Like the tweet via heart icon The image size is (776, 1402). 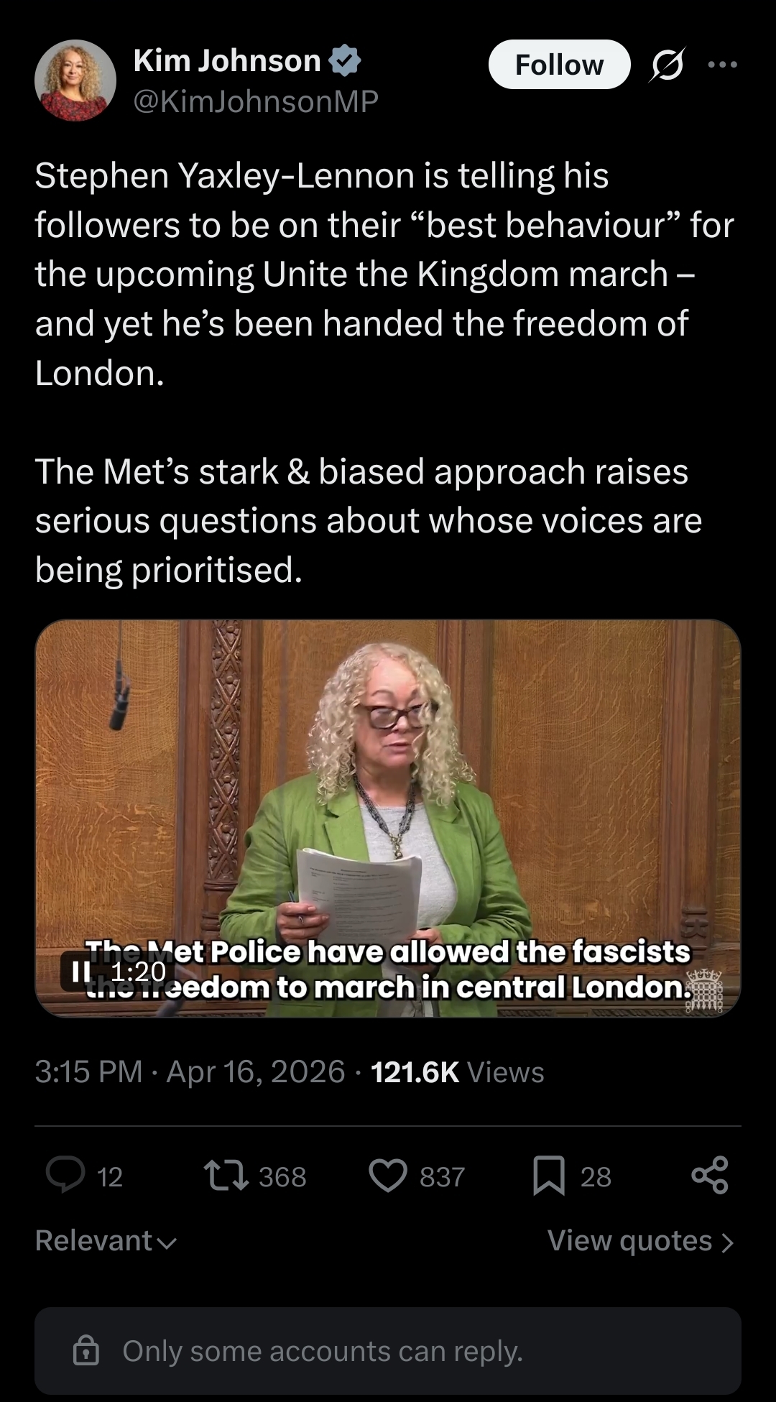[x=388, y=1176]
